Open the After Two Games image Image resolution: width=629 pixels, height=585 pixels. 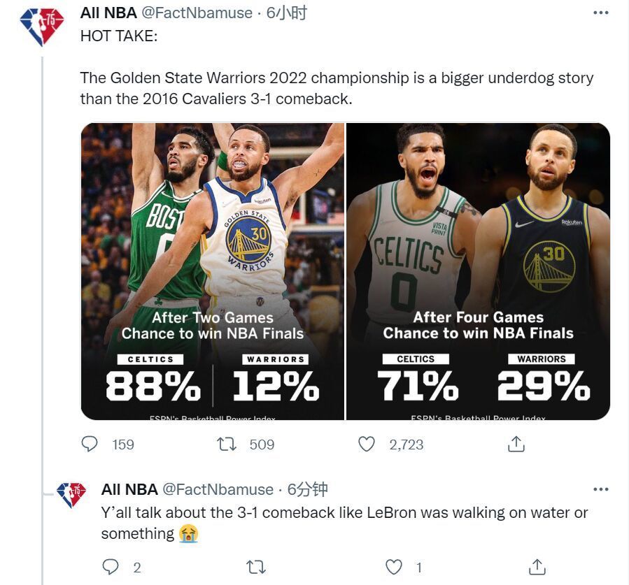[212, 271]
